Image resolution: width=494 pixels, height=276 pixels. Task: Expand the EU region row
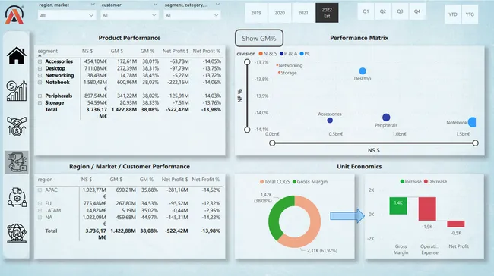tap(40, 204)
